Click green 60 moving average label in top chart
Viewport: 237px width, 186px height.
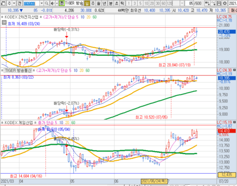[94, 17]
